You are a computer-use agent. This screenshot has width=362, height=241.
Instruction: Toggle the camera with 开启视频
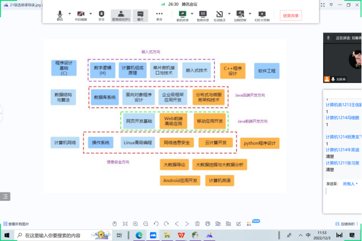[x=80, y=15]
